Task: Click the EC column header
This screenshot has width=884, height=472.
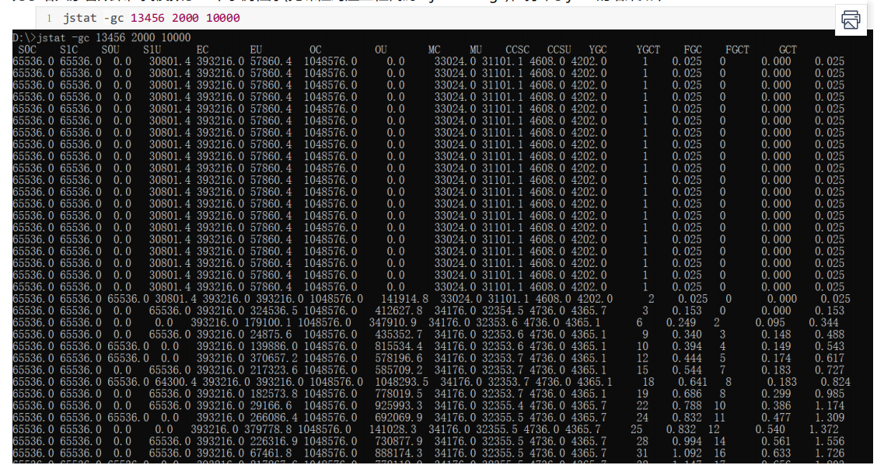Action: coord(202,50)
